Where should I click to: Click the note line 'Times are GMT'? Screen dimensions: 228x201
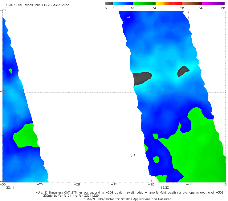coord(59,193)
